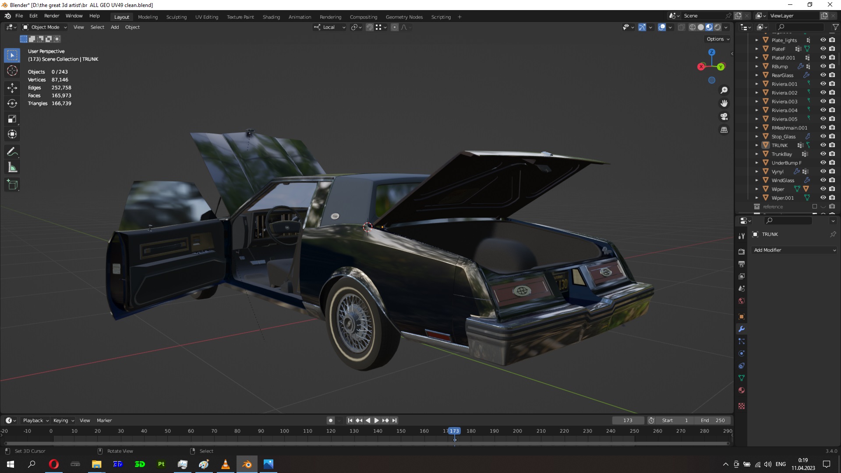This screenshot has width=841, height=473.
Task: Hide the TRUNK object in outliner
Action: tap(823, 145)
